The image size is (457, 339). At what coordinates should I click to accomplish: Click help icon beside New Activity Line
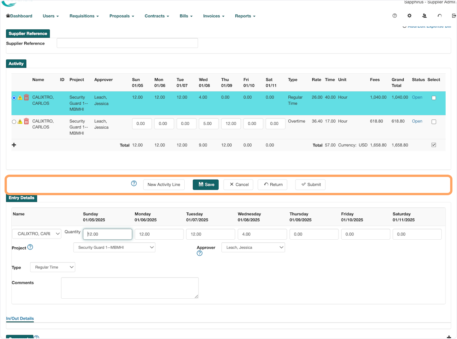point(134,183)
